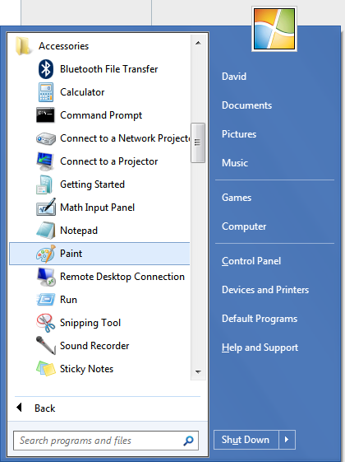Launch Calculator from its icon
Viewport: 345px width, 462px height.
46,92
